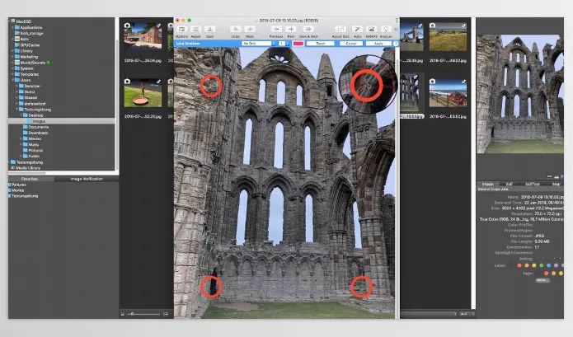Expand the Music folder triangle
This screenshot has width=573, height=337.
click(21, 144)
